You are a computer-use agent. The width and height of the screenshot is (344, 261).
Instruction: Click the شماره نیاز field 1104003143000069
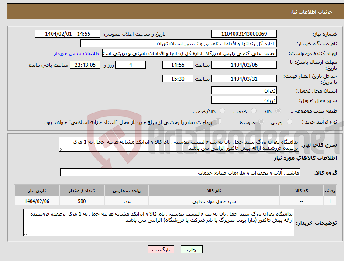click(x=244, y=34)
